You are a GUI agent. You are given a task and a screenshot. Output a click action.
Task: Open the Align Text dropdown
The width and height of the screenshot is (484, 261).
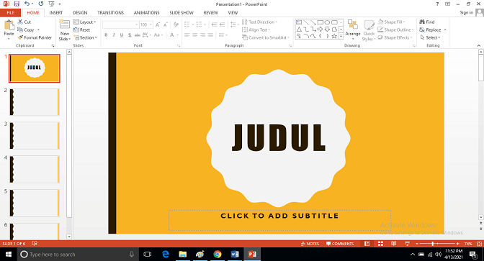(x=256, y=30)
